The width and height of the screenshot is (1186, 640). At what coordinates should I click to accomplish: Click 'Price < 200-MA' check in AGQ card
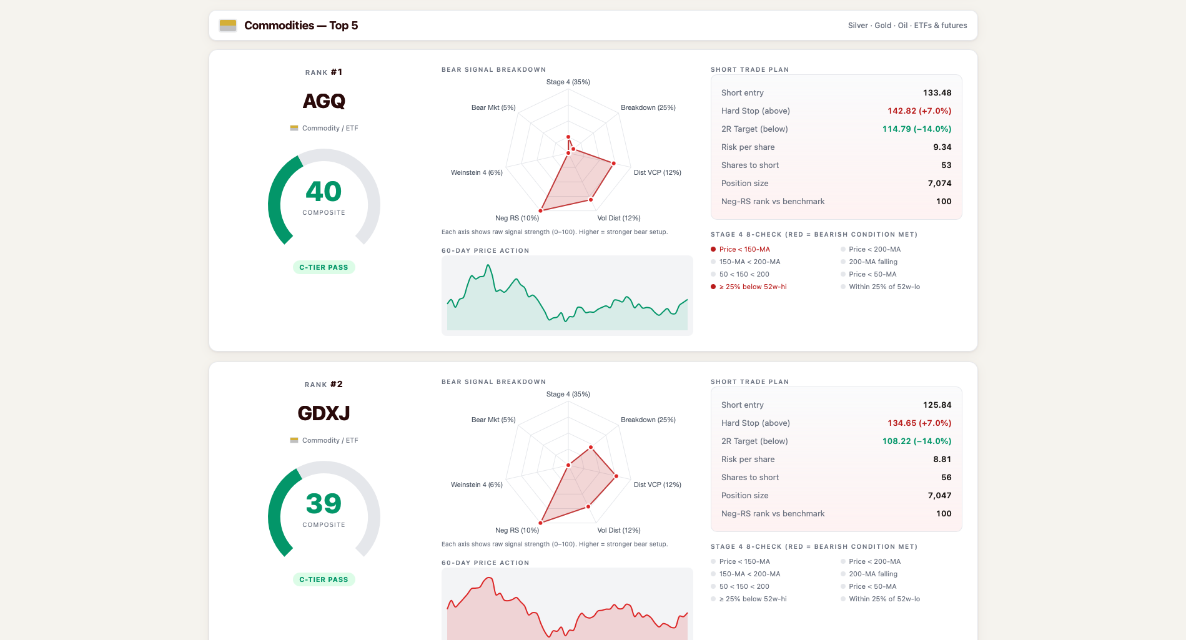tap(871, 249)
